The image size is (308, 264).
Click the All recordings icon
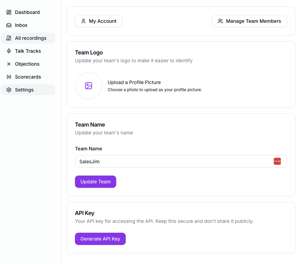pyautogui.click(x=9, y=38)
